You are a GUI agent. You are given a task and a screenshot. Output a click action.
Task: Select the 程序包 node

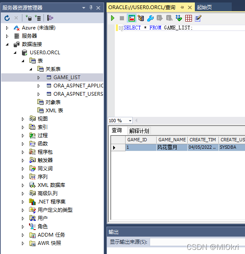click(45, 152)
